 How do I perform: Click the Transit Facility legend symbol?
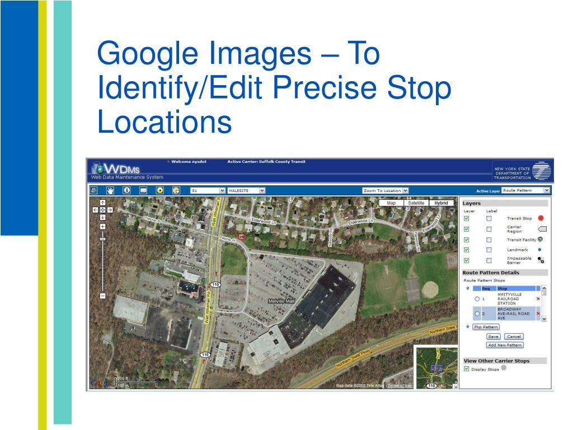coord(540,240)
